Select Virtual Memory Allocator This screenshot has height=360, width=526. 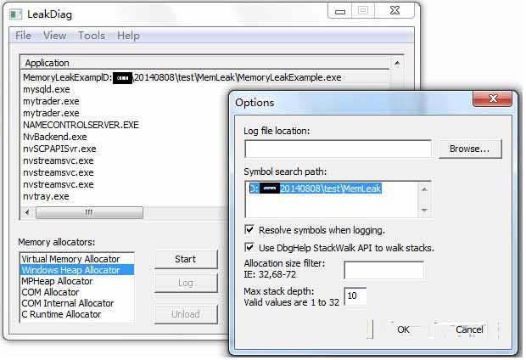(77, 259)
